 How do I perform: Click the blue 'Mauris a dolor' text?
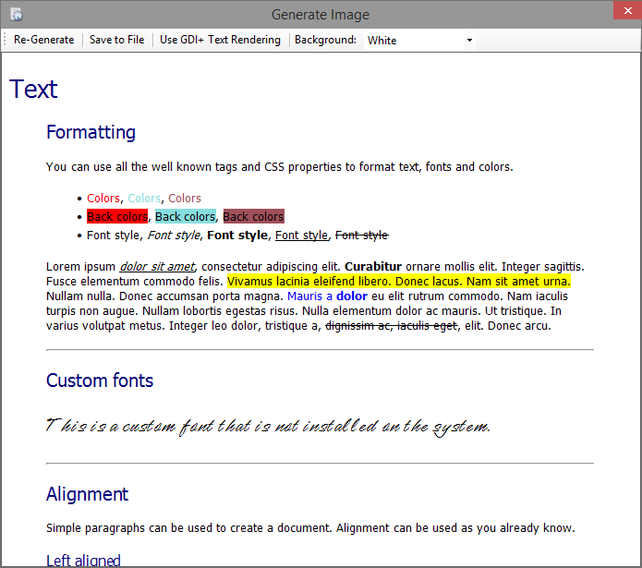point(327,296)
